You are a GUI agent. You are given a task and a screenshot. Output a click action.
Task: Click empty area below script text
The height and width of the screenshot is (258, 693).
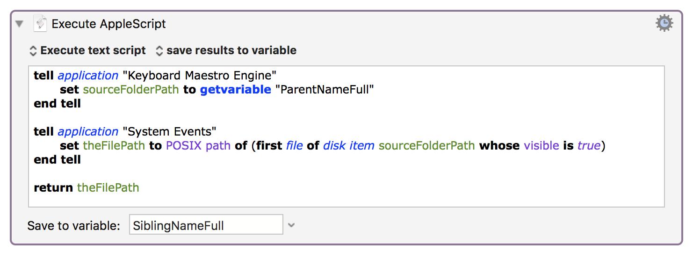coord(346,200)
